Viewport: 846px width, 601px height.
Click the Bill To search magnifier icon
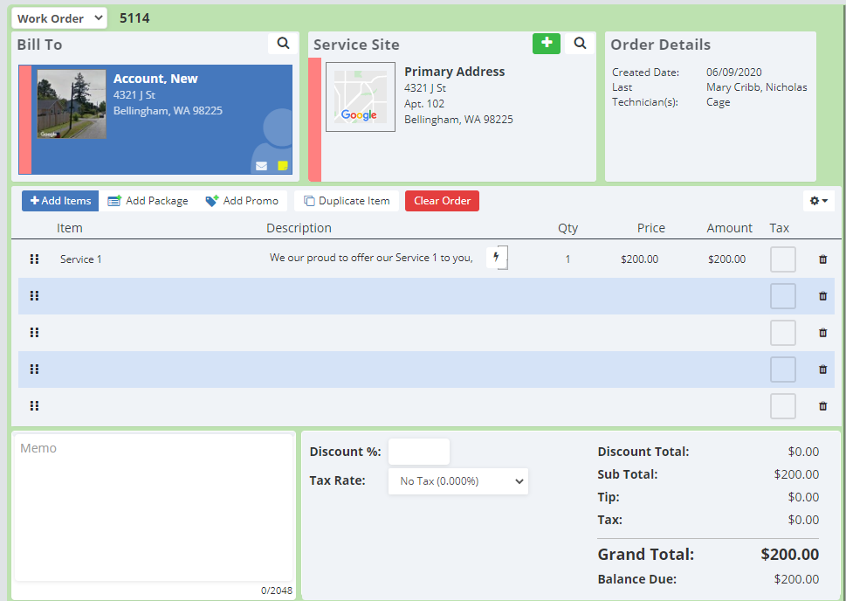pos(283,43)
